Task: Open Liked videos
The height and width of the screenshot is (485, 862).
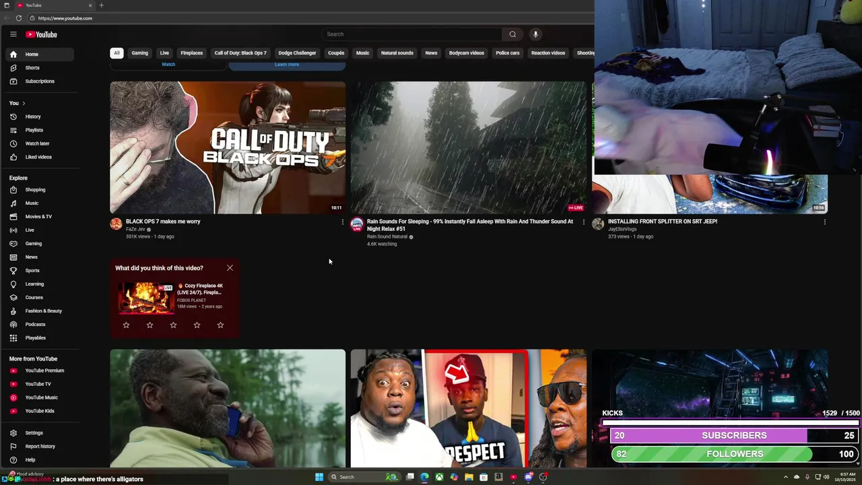Action: click(x=38, y=157)
